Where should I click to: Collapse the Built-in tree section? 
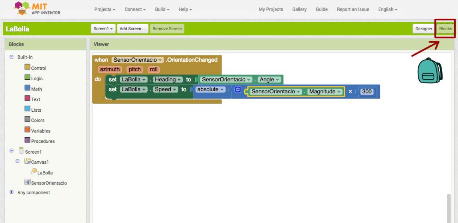pyautogui.click(x=12, y=57)
